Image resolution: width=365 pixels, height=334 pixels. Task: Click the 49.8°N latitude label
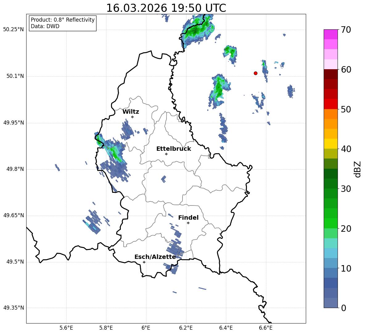pos(15,169)
